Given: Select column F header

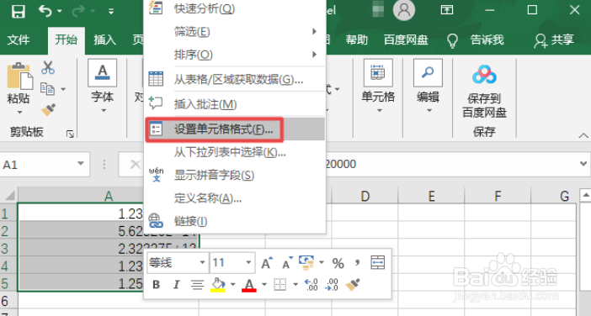Looking at the screenshot, I should [x=498, y=196].
